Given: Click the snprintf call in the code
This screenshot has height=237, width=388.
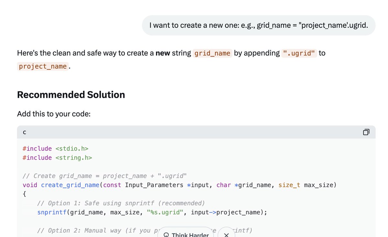Looking at the screenshot, I should [52, 212].
